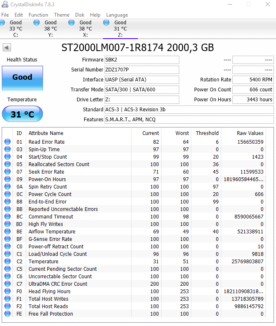
Task: Close the CrystalDiskInfo window
Action: pos(268,4)
